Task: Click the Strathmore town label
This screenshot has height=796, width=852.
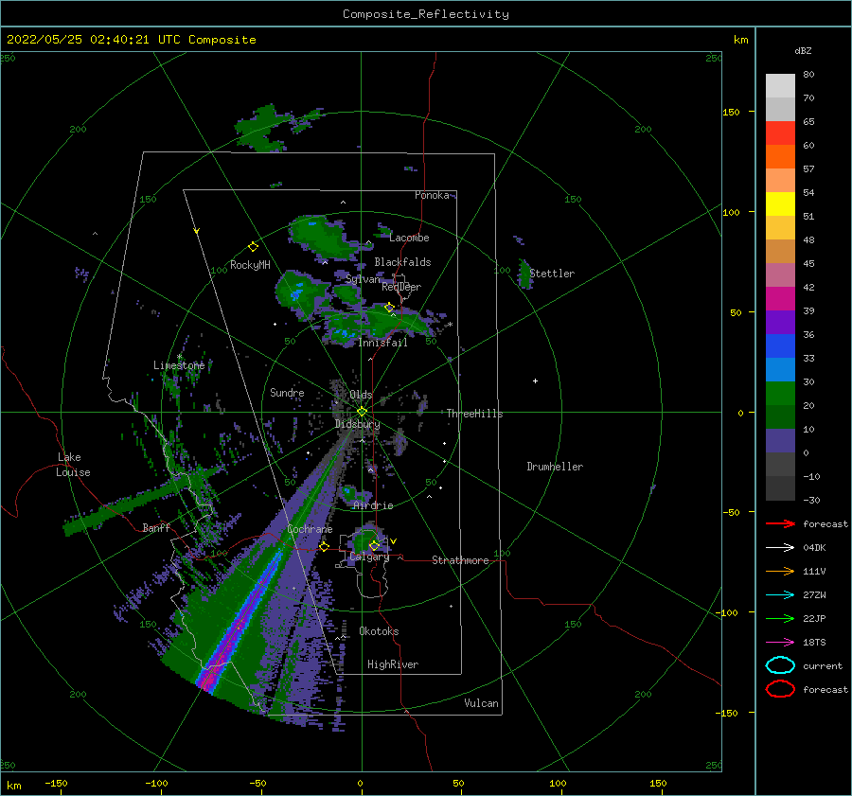Action: coord(460,560)
